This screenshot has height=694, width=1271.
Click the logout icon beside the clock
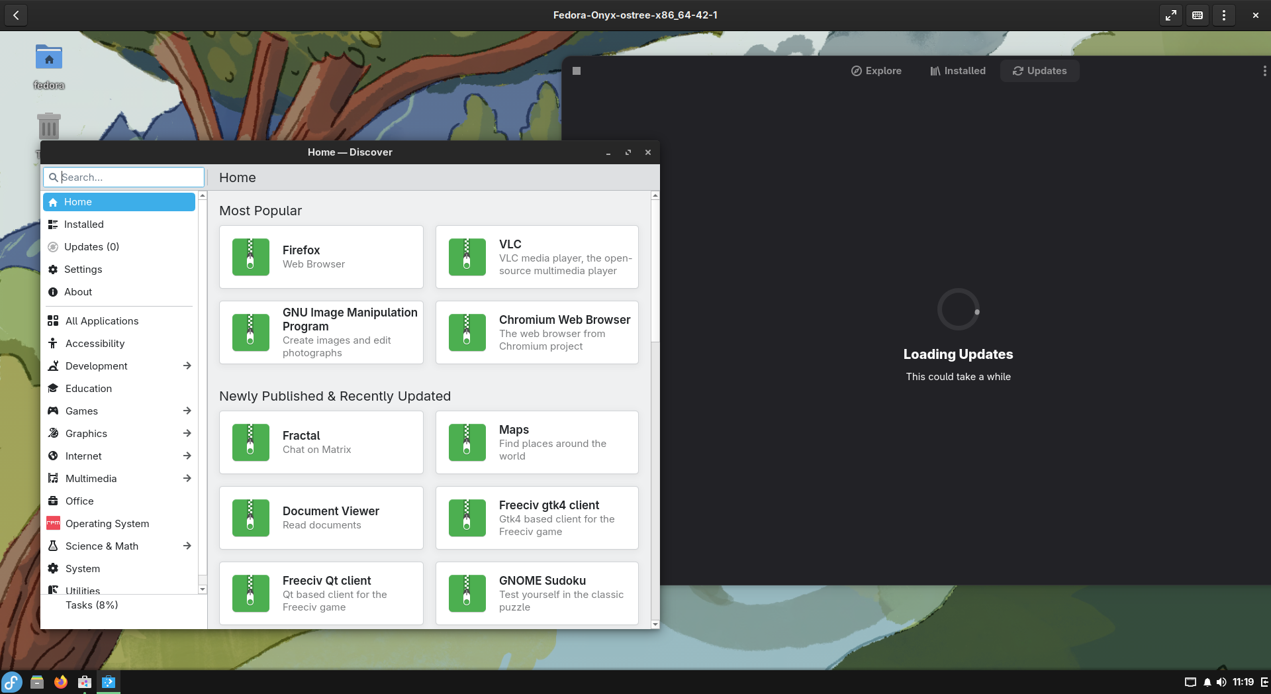[x=1264, y=682]
